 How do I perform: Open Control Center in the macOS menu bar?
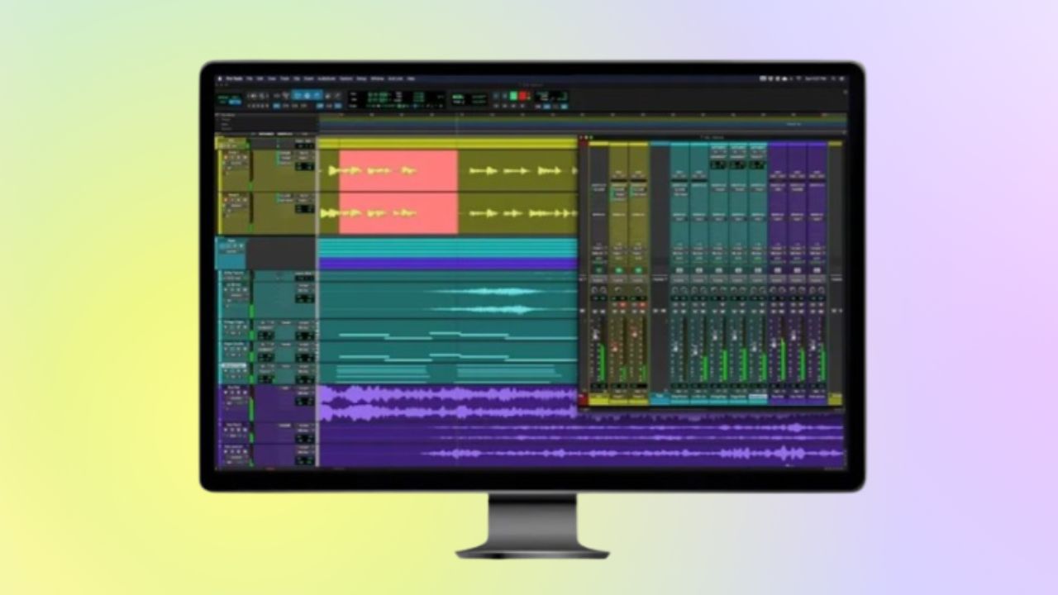tap(841, 79)
